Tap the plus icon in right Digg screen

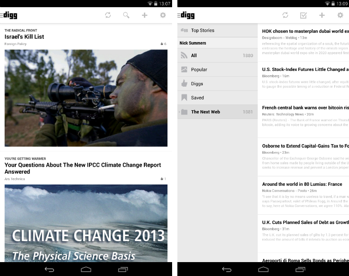tap(322, 15)
